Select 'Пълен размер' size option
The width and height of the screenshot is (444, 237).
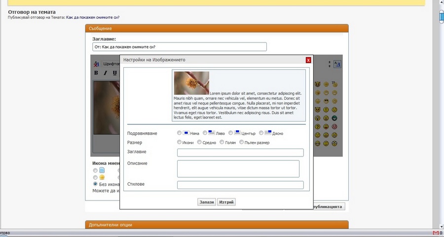241,143
